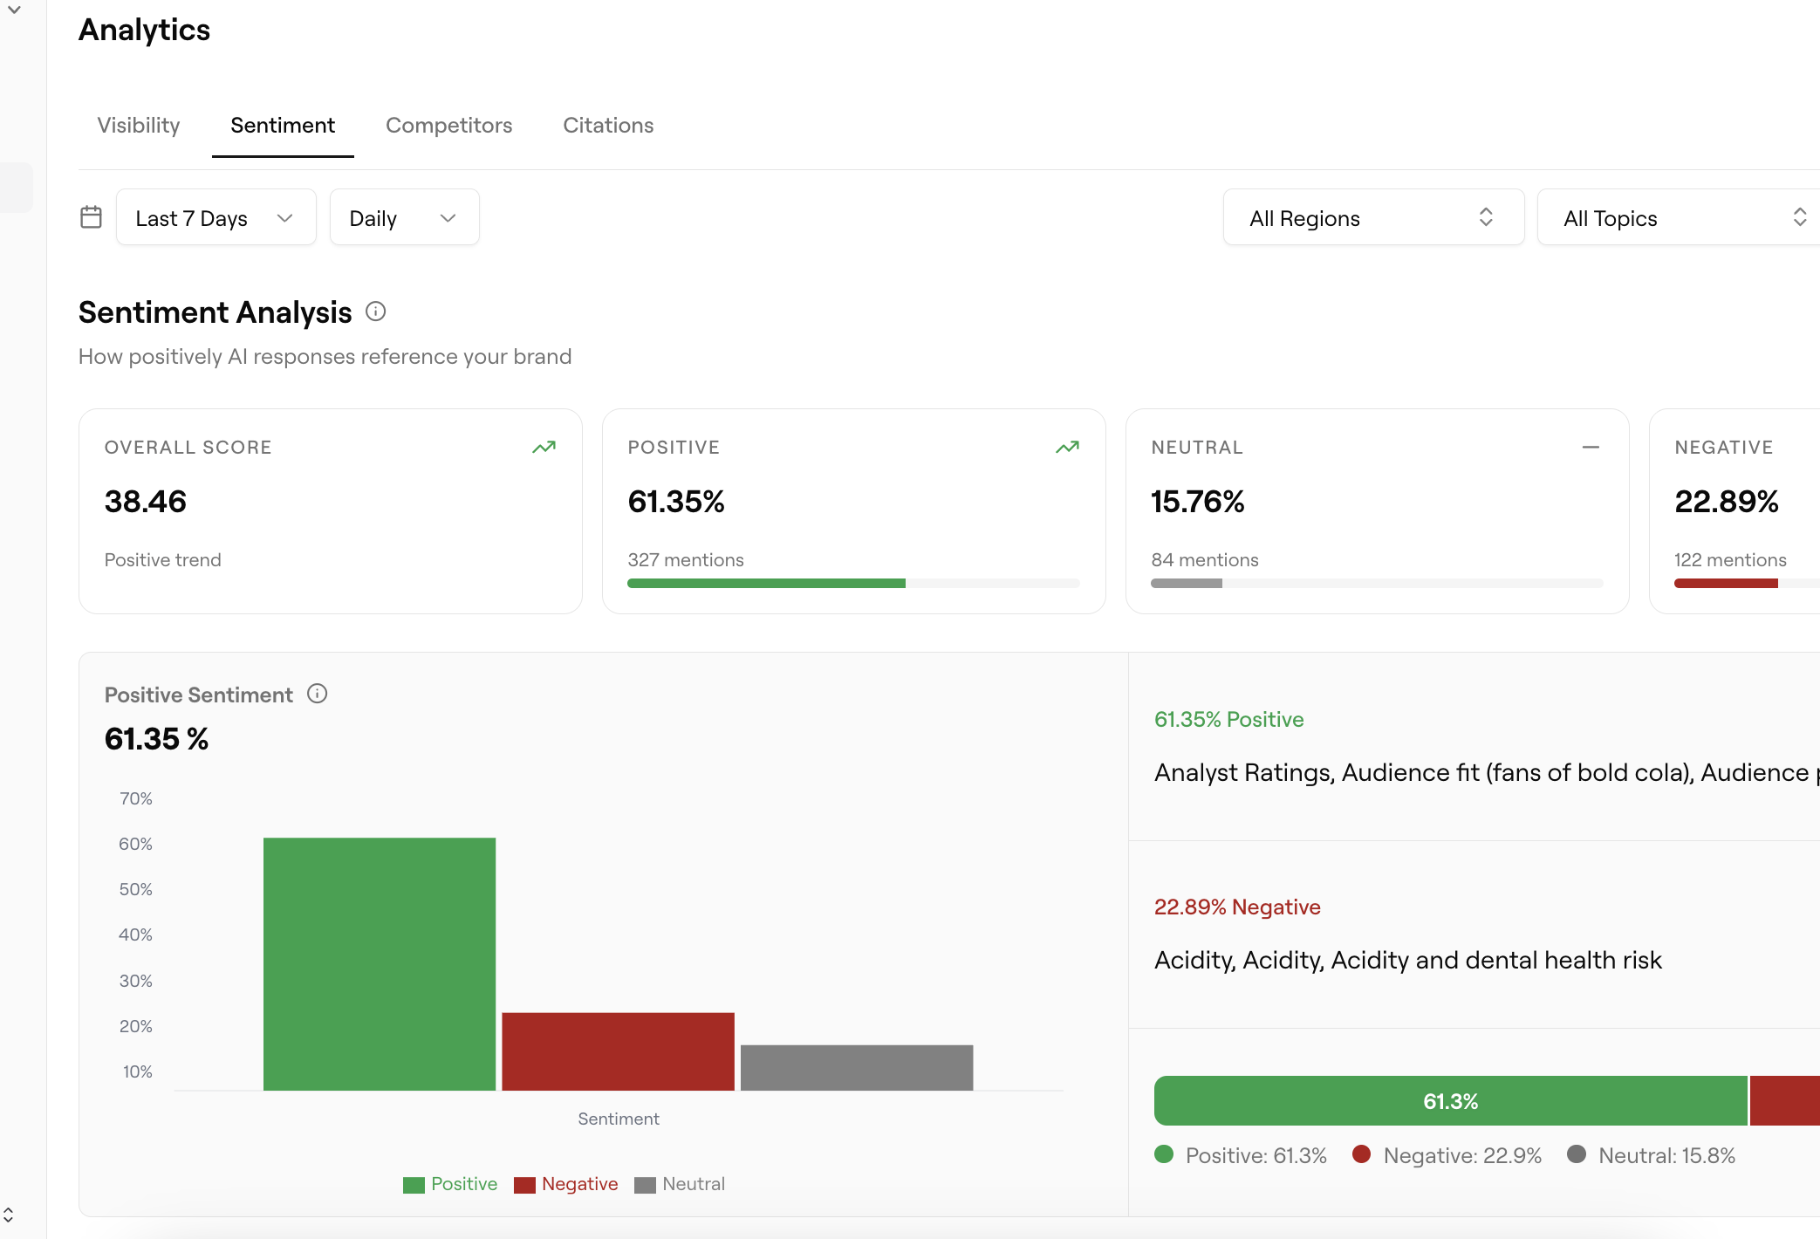Click the green 61.3% stacked bar segment
1820x1239 pixels.
(x=1450, y=1101)
